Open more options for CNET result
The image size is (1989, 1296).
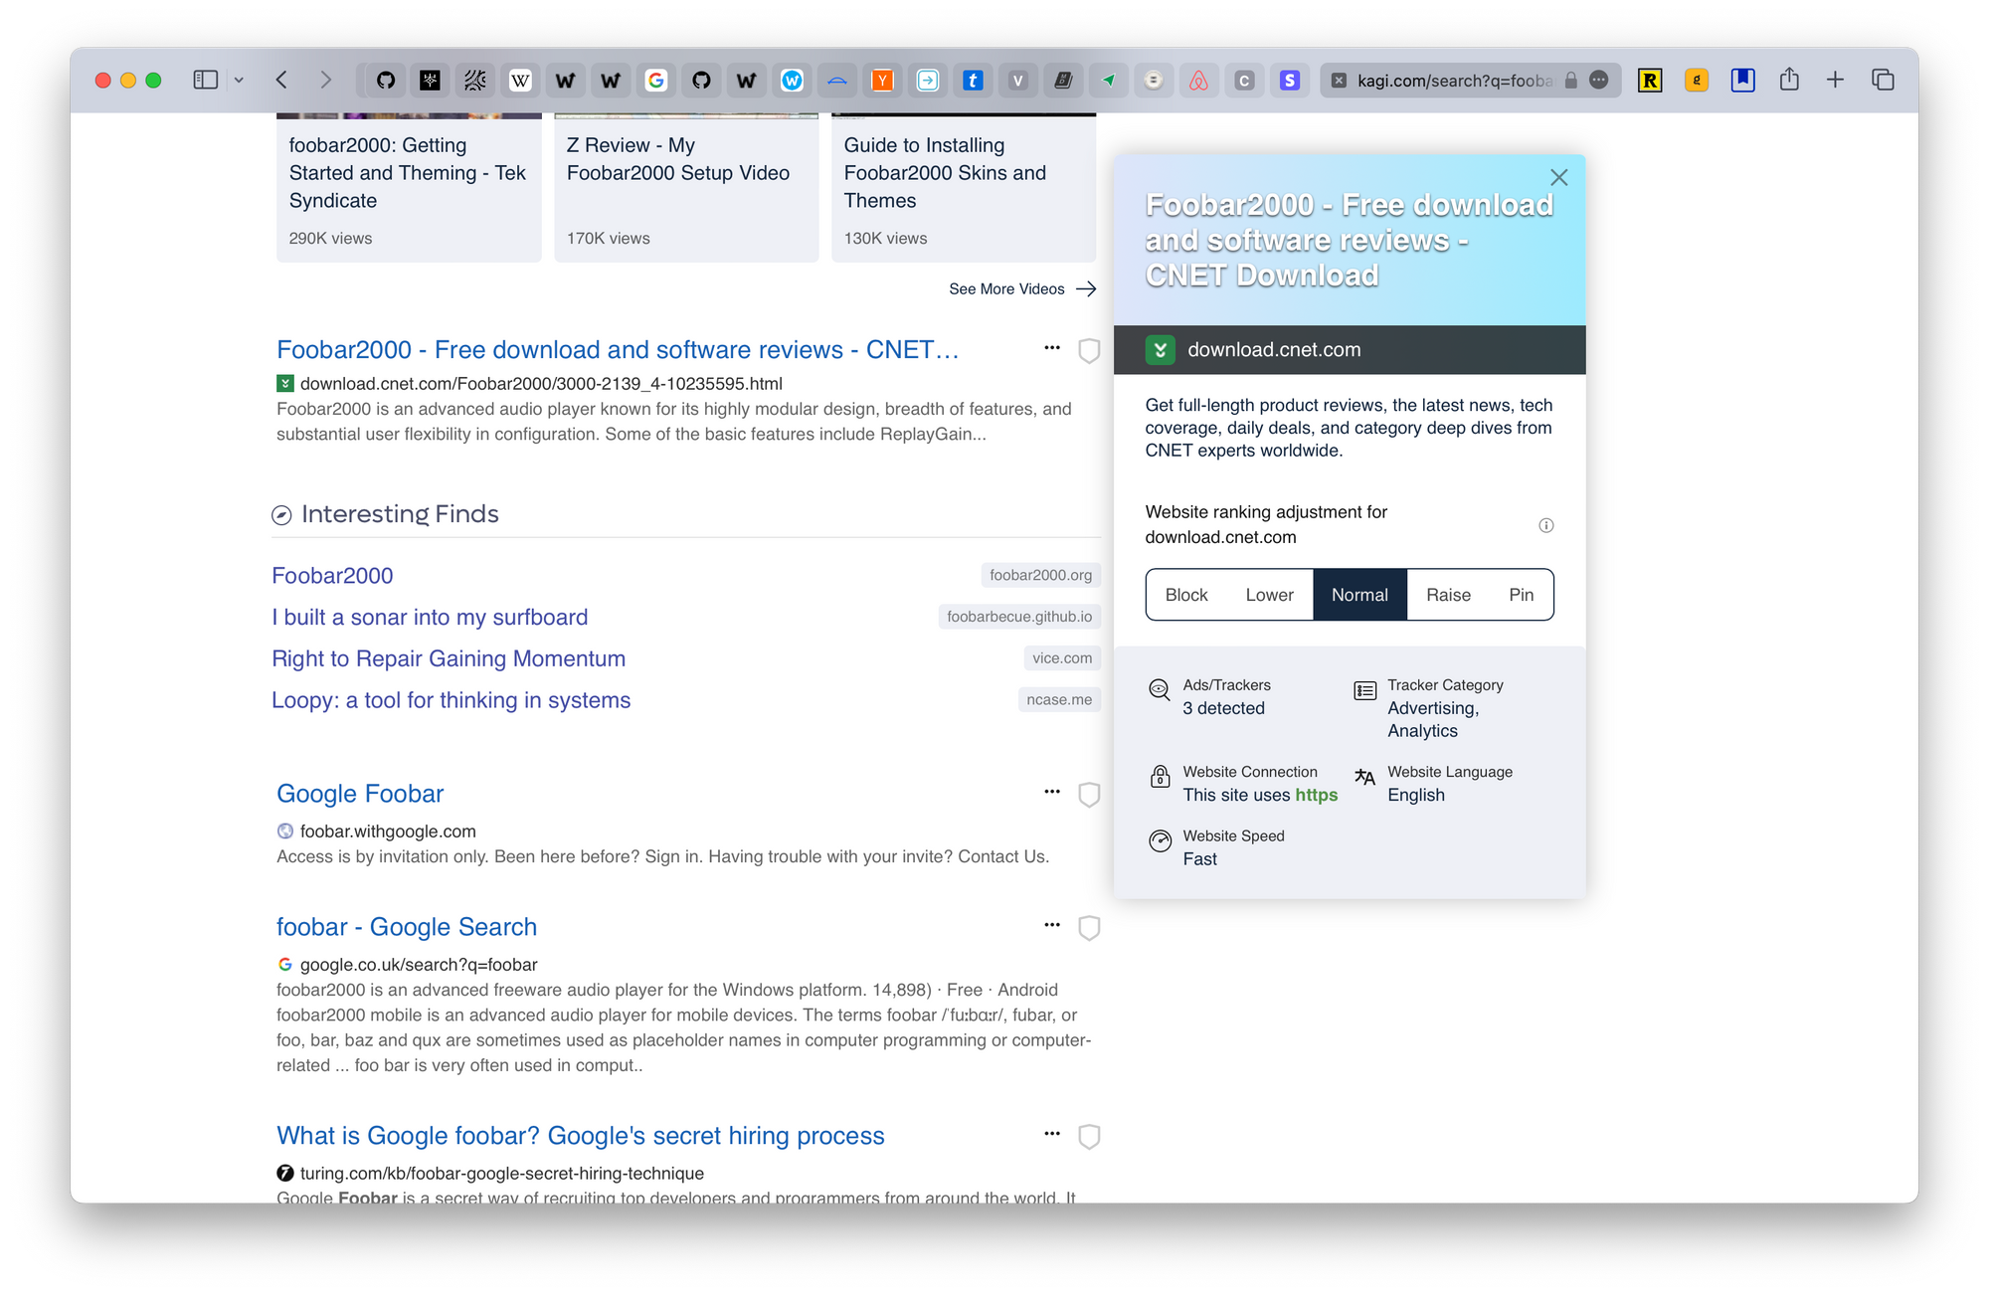(1052, 347)
